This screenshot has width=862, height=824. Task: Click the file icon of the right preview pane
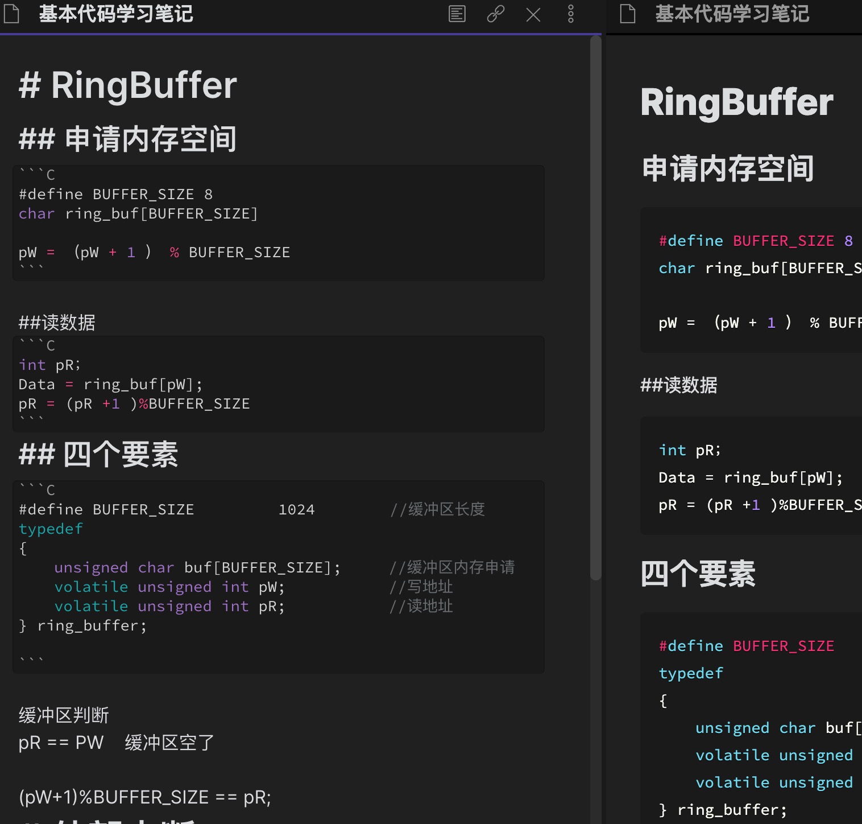[628, 14]
